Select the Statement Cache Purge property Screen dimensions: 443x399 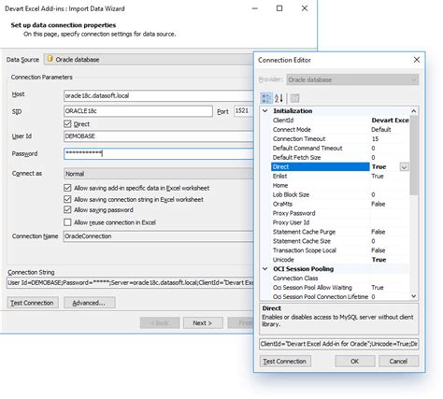click(x=340, y=232)
